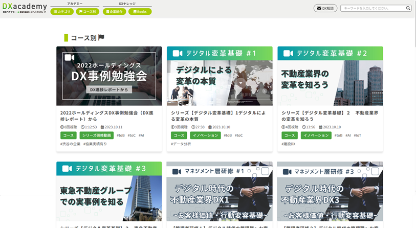416x228 pixels.
Task: Click the flag icon beside コース別 heading
Action: click(101, 37)
